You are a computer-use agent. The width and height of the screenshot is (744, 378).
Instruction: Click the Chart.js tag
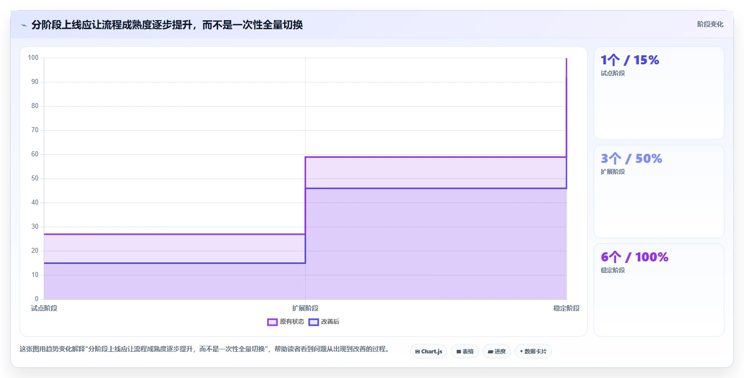click(x=428, y=351)
